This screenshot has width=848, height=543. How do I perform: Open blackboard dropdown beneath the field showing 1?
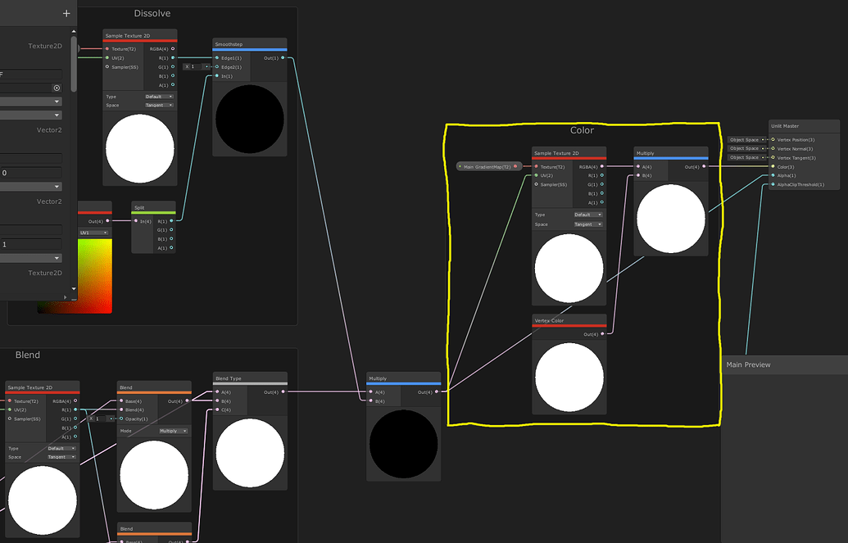coord(31,258)
